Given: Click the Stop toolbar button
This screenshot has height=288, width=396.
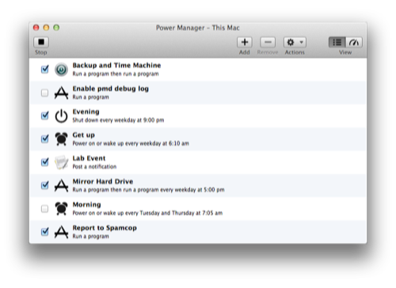Looking at the screenshot, I should coord(41,42).
